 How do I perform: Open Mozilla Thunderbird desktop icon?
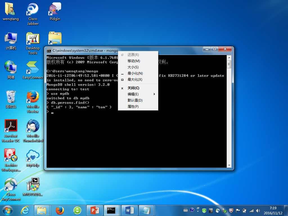[x=33, y=127]
